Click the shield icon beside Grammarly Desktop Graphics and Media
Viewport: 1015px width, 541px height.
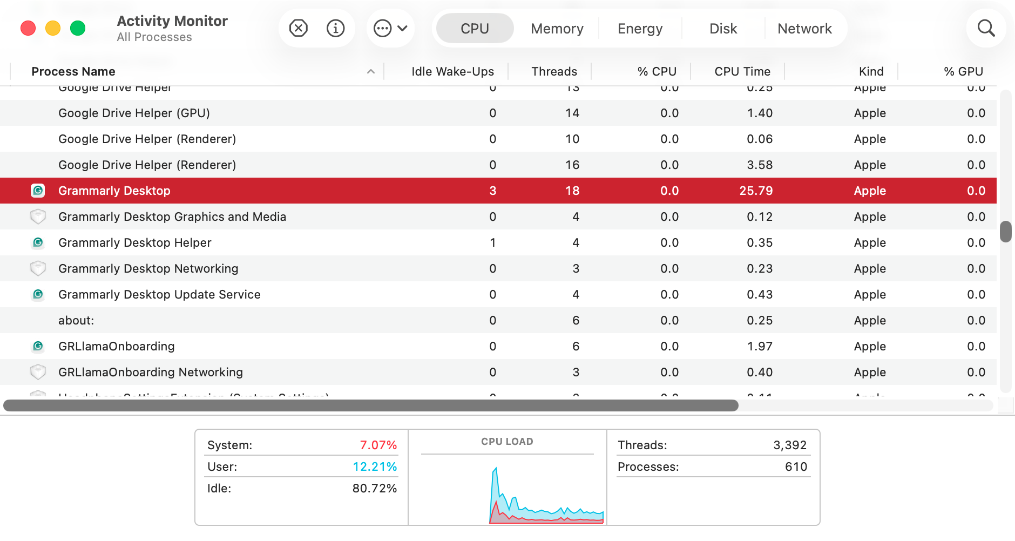point(38,217)
